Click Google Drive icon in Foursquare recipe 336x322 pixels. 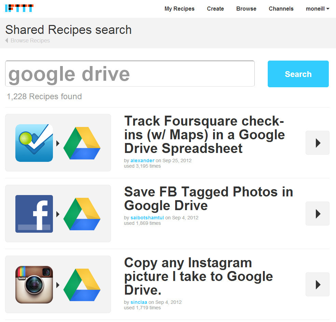point(82,143)
